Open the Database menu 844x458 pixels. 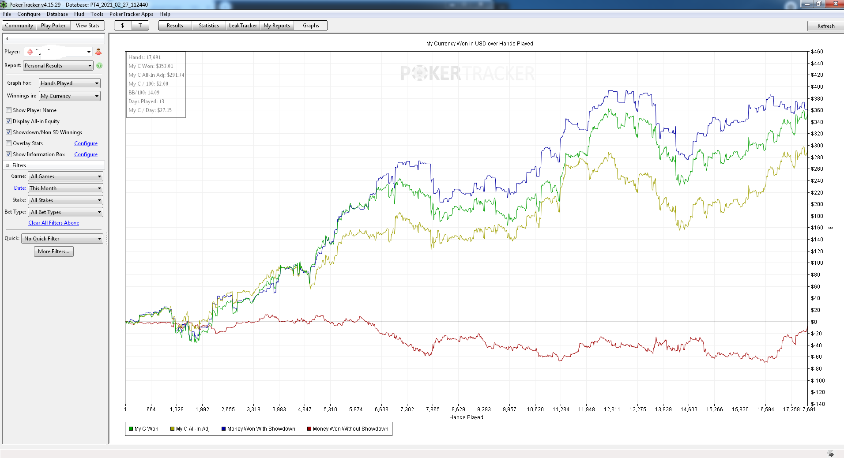point(57,14)
